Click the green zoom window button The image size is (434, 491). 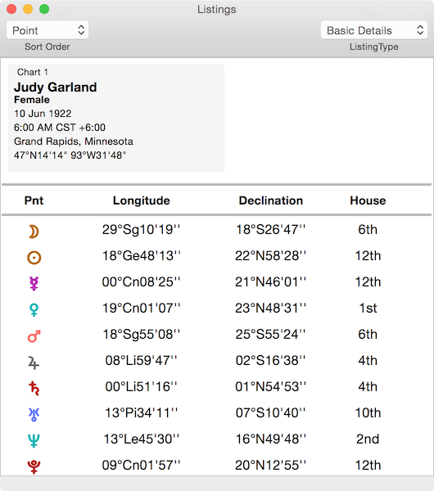(44, 9)
